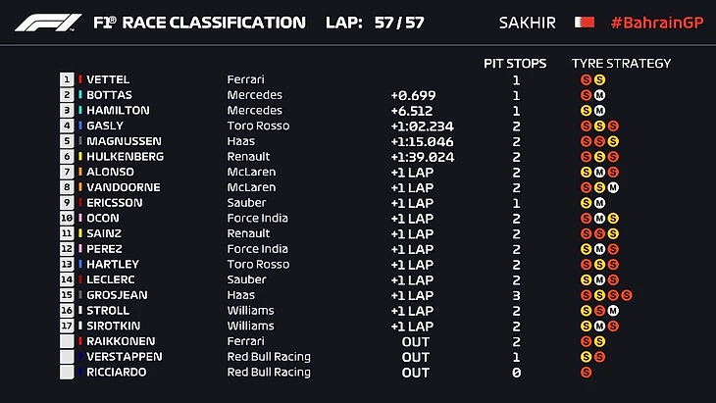716x403 pixels.
Task: Click the driver name GASLY
Action: 107,126
